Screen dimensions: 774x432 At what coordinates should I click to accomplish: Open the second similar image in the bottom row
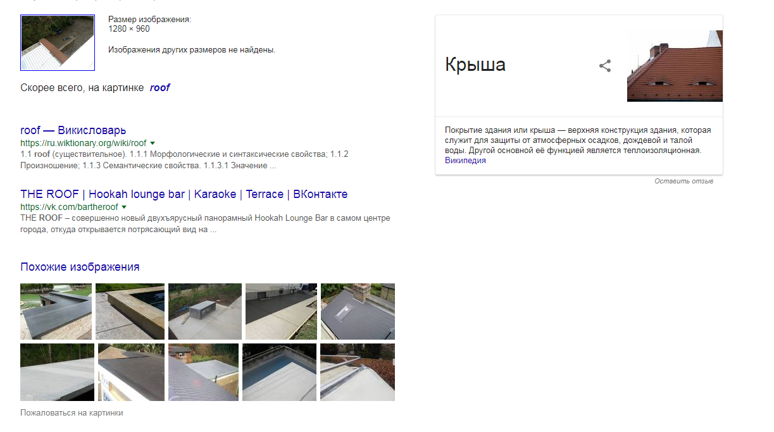tap(131, 372)
